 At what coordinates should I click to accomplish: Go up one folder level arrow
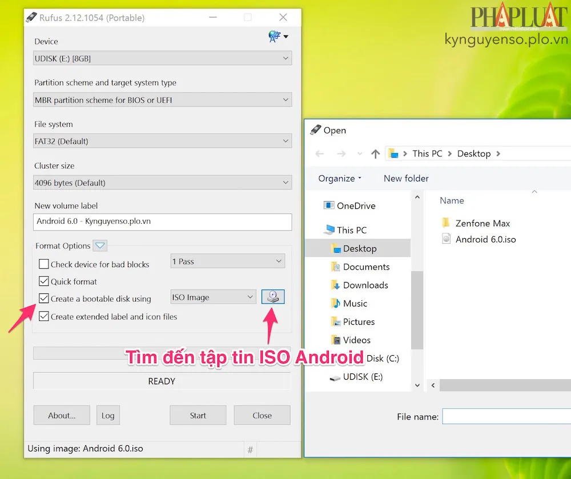click(x=375, y=154)
